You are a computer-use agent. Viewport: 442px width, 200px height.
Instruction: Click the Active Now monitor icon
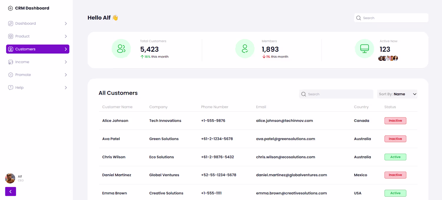point(365,49)
